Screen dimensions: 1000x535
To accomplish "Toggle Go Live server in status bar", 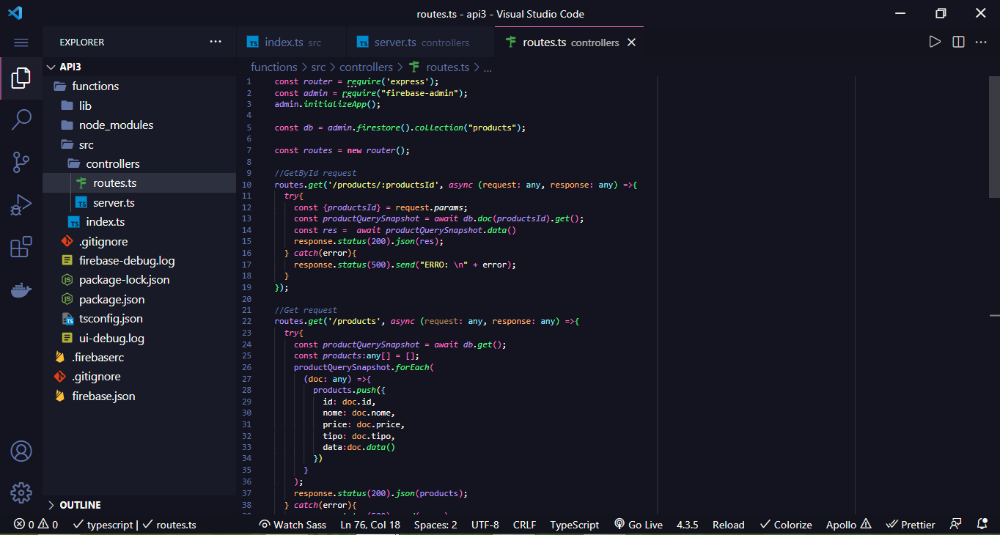I will coord(639,525).
